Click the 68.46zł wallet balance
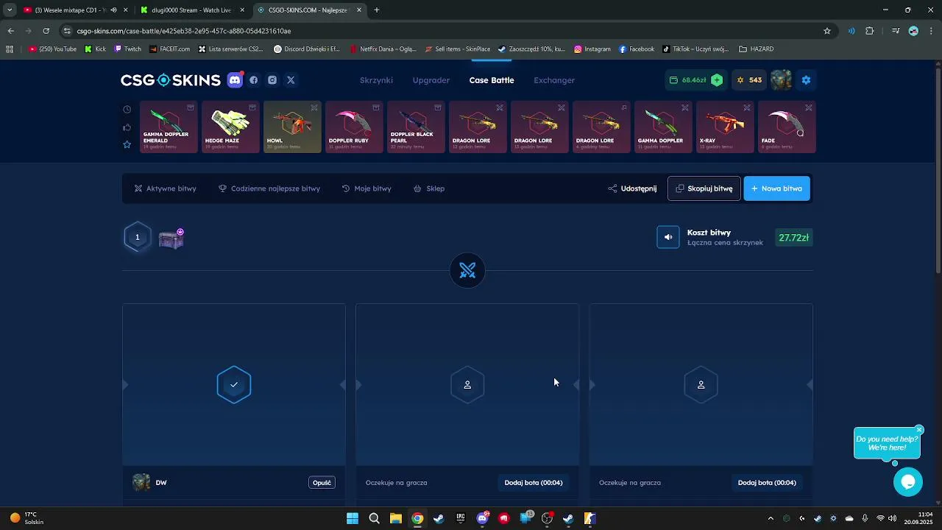 click(688, 80)
